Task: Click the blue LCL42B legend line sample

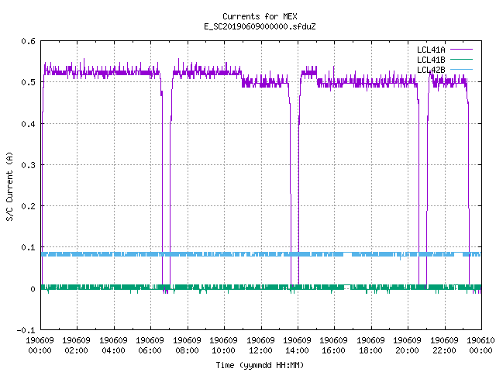Action: pyautogui.click(x=461, y=69)
